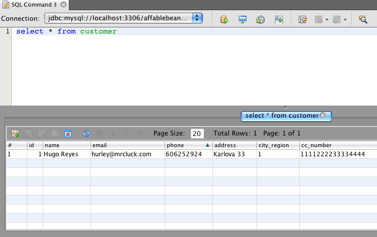Run the SQL statement
Image resolution: width=377 pixels, height=237 pixels.
pyautogui.click(x=224, y=19)
